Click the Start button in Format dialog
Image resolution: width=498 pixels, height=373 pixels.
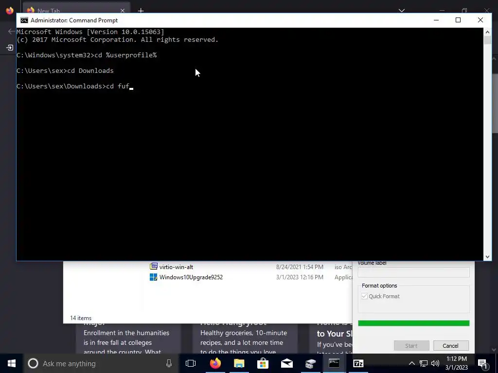(411, 346)
